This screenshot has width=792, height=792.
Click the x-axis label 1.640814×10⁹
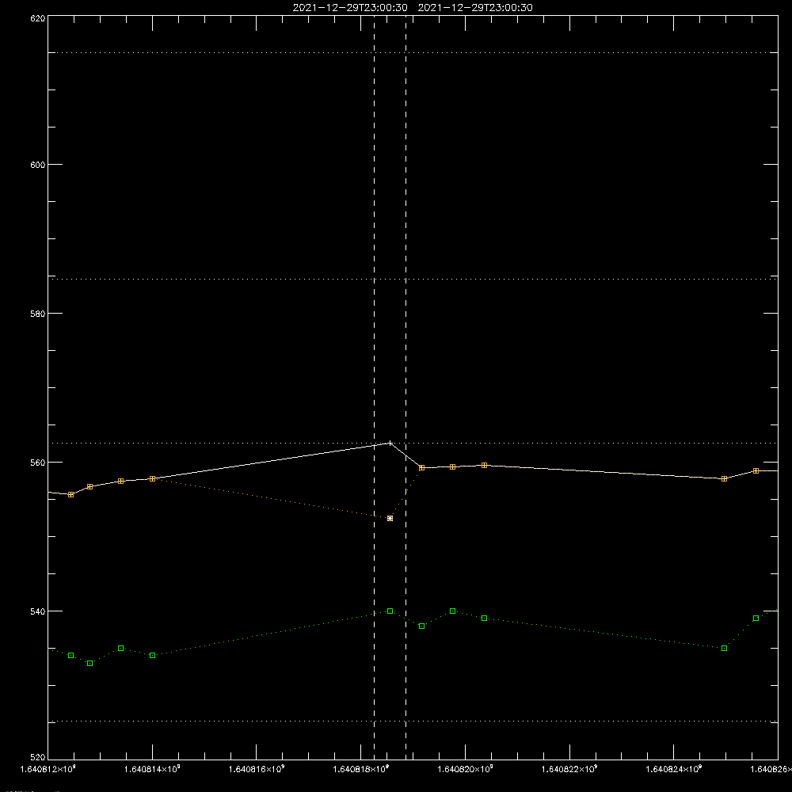coord(152,769)
